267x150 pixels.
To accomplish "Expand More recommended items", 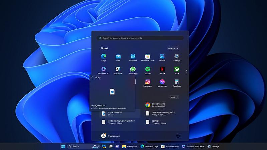I will click(x=174, y=97).
